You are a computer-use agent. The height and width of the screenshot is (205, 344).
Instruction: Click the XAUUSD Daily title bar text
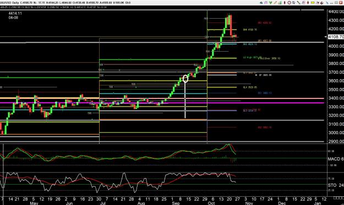(9, 3)
